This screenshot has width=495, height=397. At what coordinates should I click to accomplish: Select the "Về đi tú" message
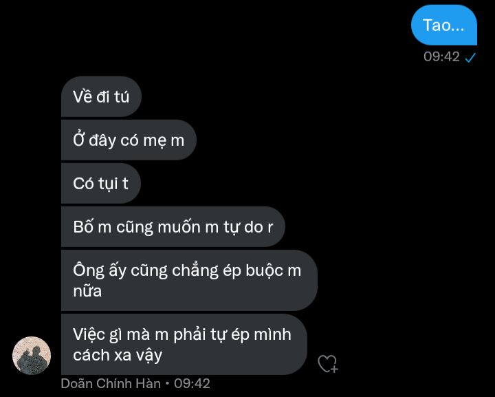[101, 96]
